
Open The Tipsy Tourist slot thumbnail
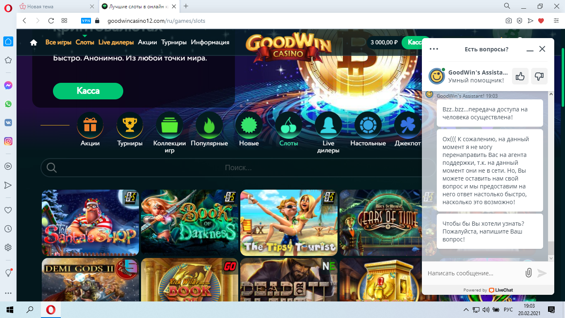click(x=289, y=223)
